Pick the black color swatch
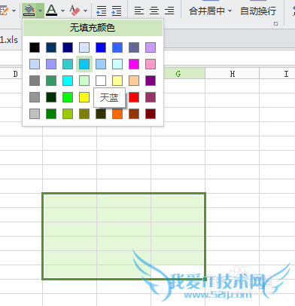The image size is (295, 306). click(35, 47)
